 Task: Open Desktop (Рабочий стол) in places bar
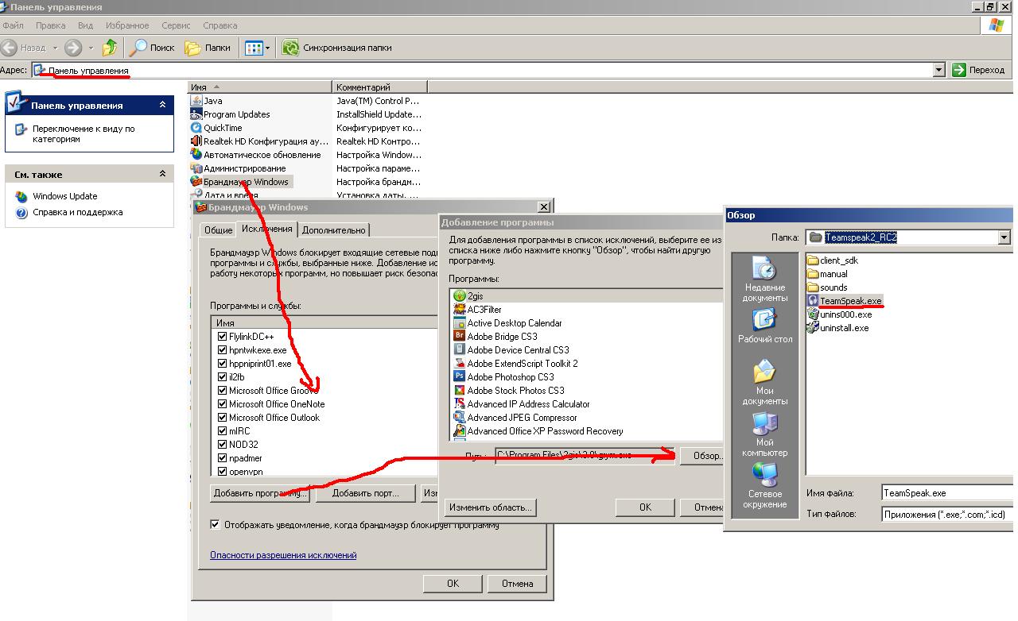tap(764, 326)
